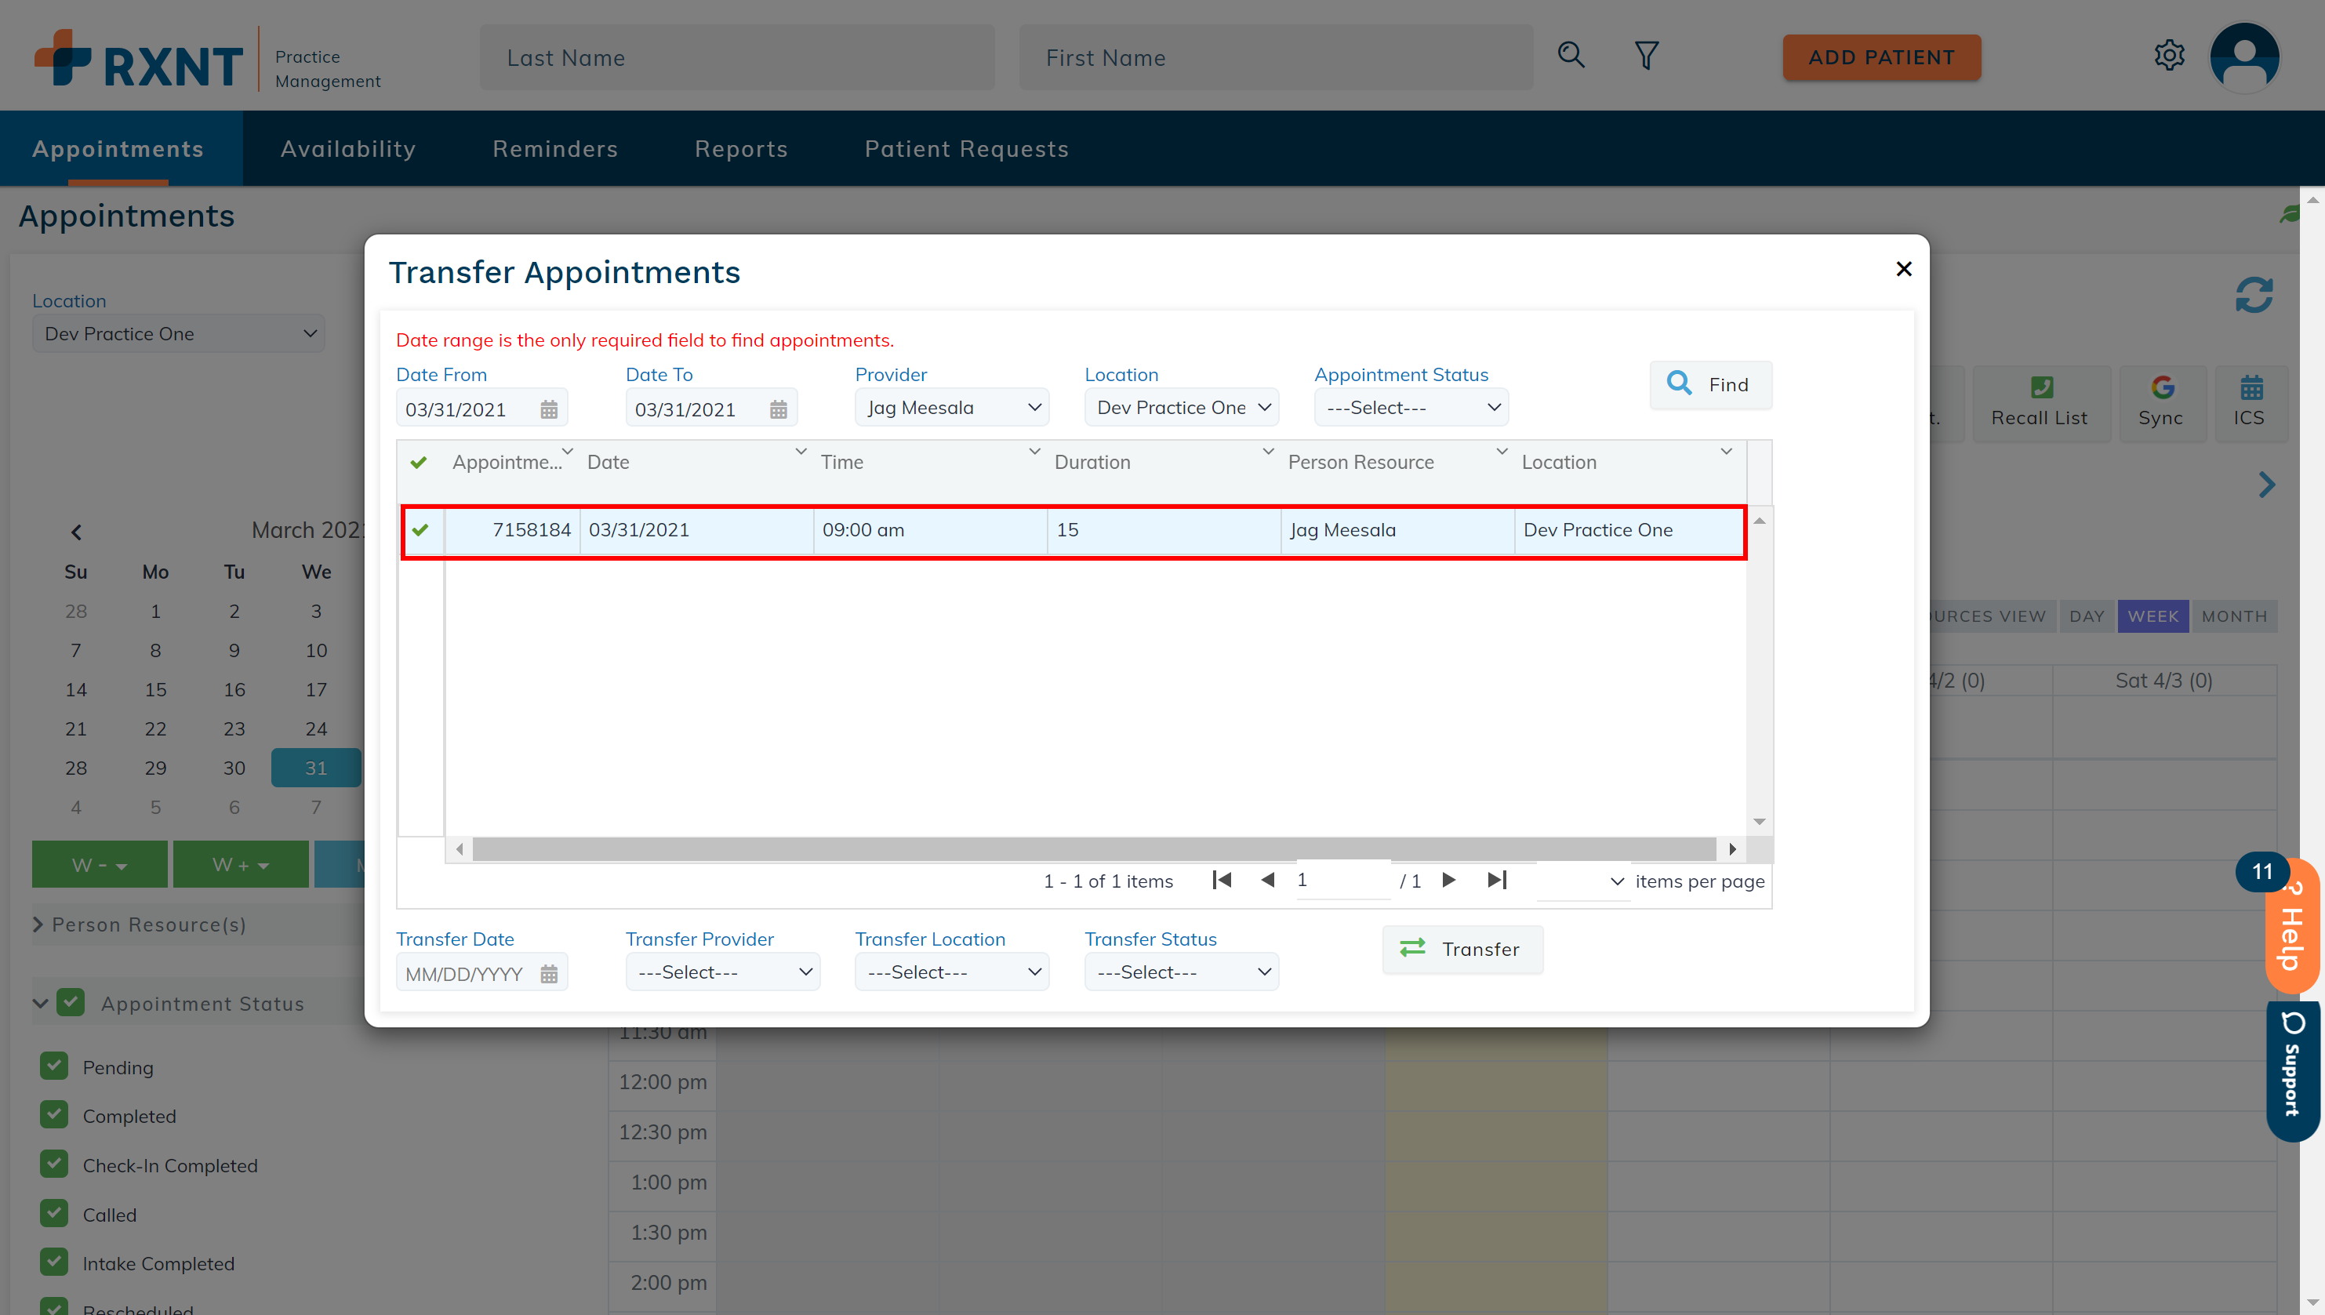Open the Transfer Provider dropdown
This screenshot has width=2325, height=1315.
(722, 972)
